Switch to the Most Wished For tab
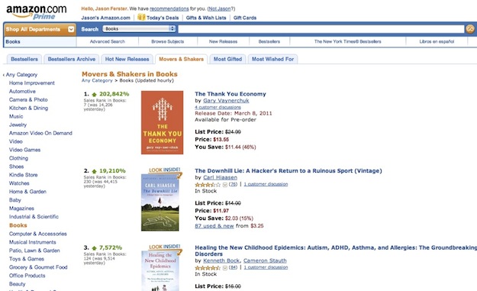The height and width of the screenshot is (291, 477). pyautogui.click(x=273, y=59)
